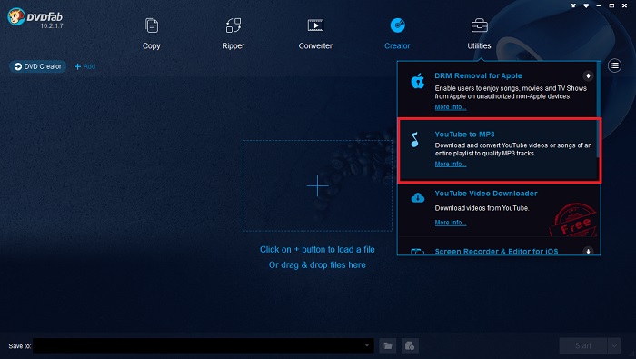Click 'Or drag & drop files here' text

[317, 264]
